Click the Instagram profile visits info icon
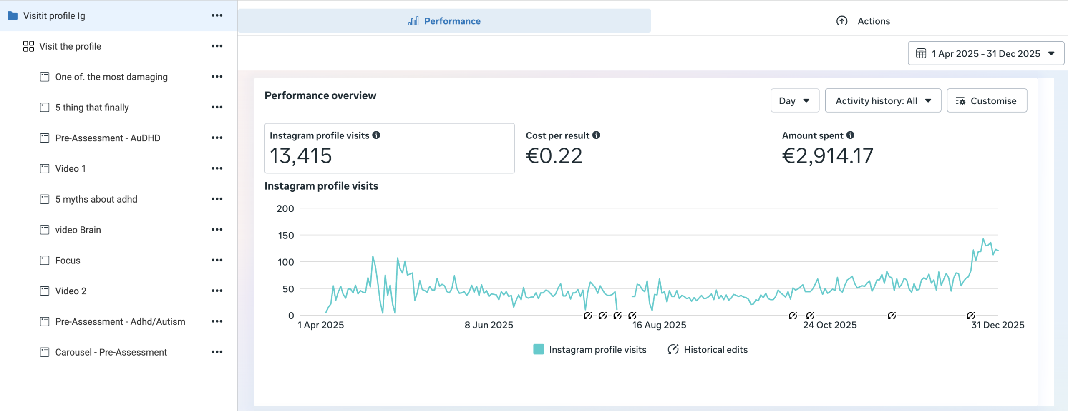Viewport: 1068px width, 411px height. pos(376,135)
